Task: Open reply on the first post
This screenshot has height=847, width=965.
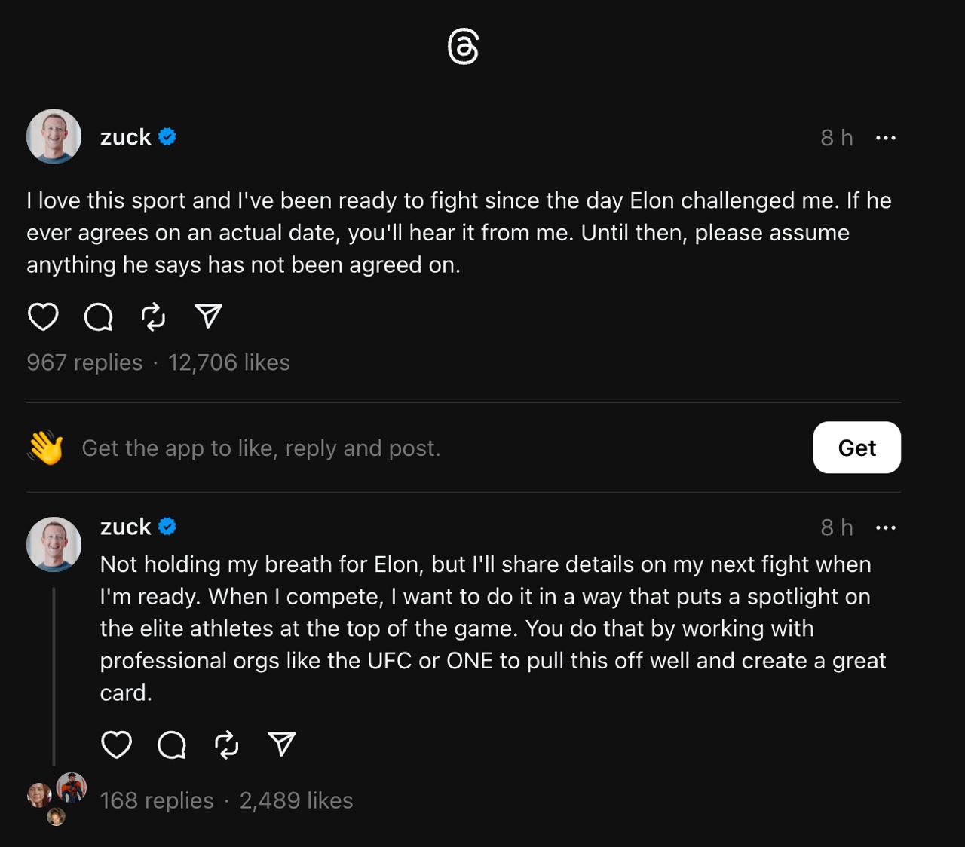Action: coord(98,316)
